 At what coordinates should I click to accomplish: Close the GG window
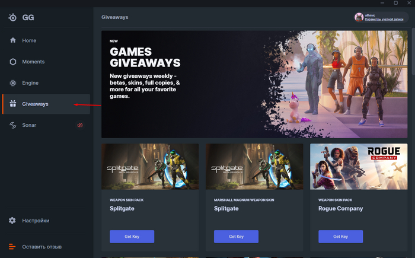pyautogui.click(x=409, y=3)
